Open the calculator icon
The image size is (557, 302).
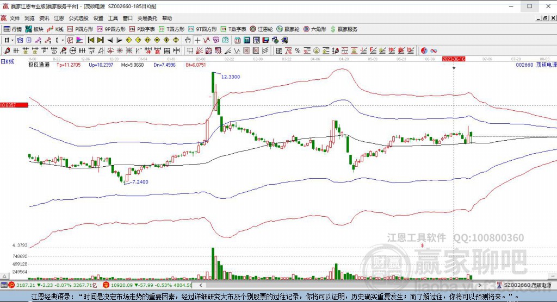pyautogui.click(x=247, y=40)
